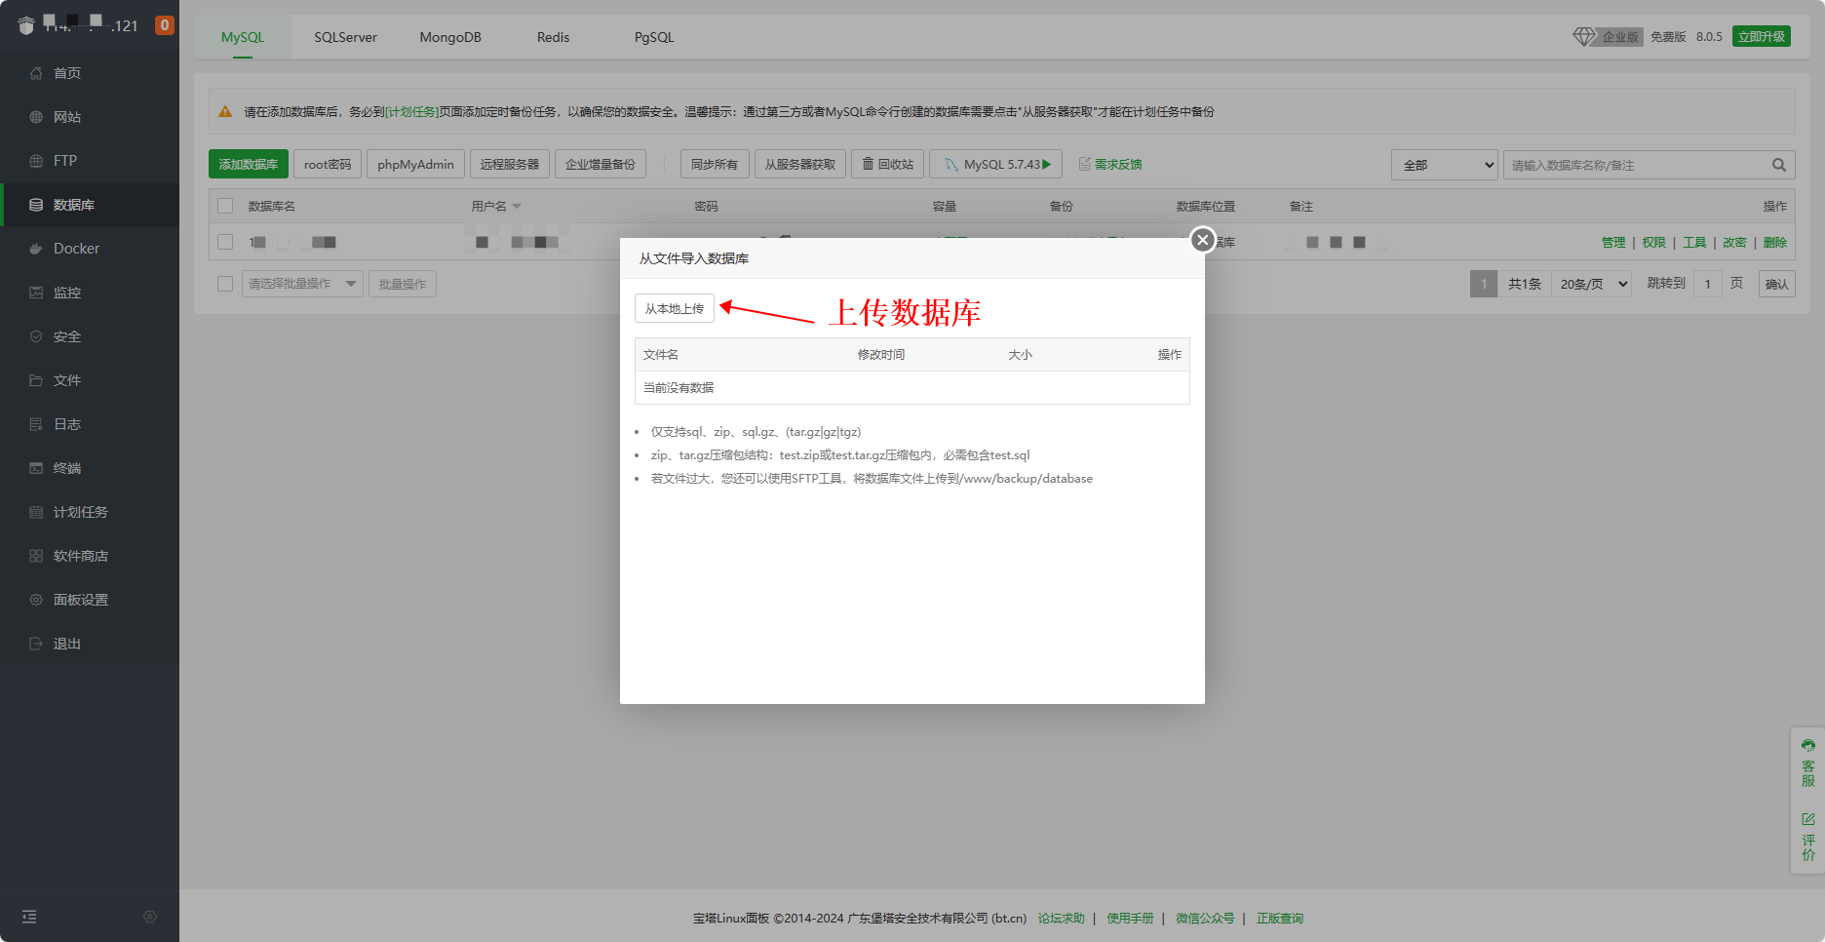Open the recycle bin (回收站) button
Screen dimensions: 1825x942
(x=887, y=164)
